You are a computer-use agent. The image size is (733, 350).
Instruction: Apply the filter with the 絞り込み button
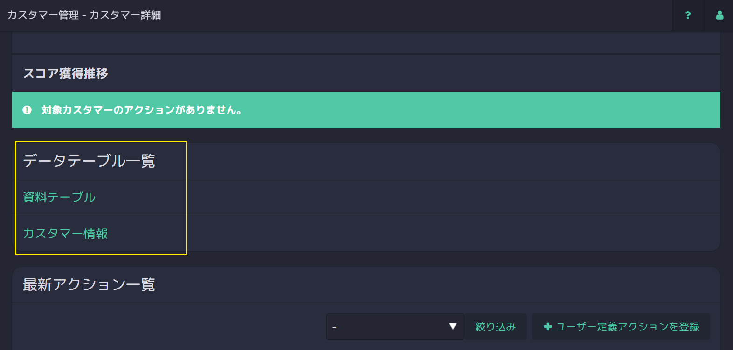coord(495,327)
